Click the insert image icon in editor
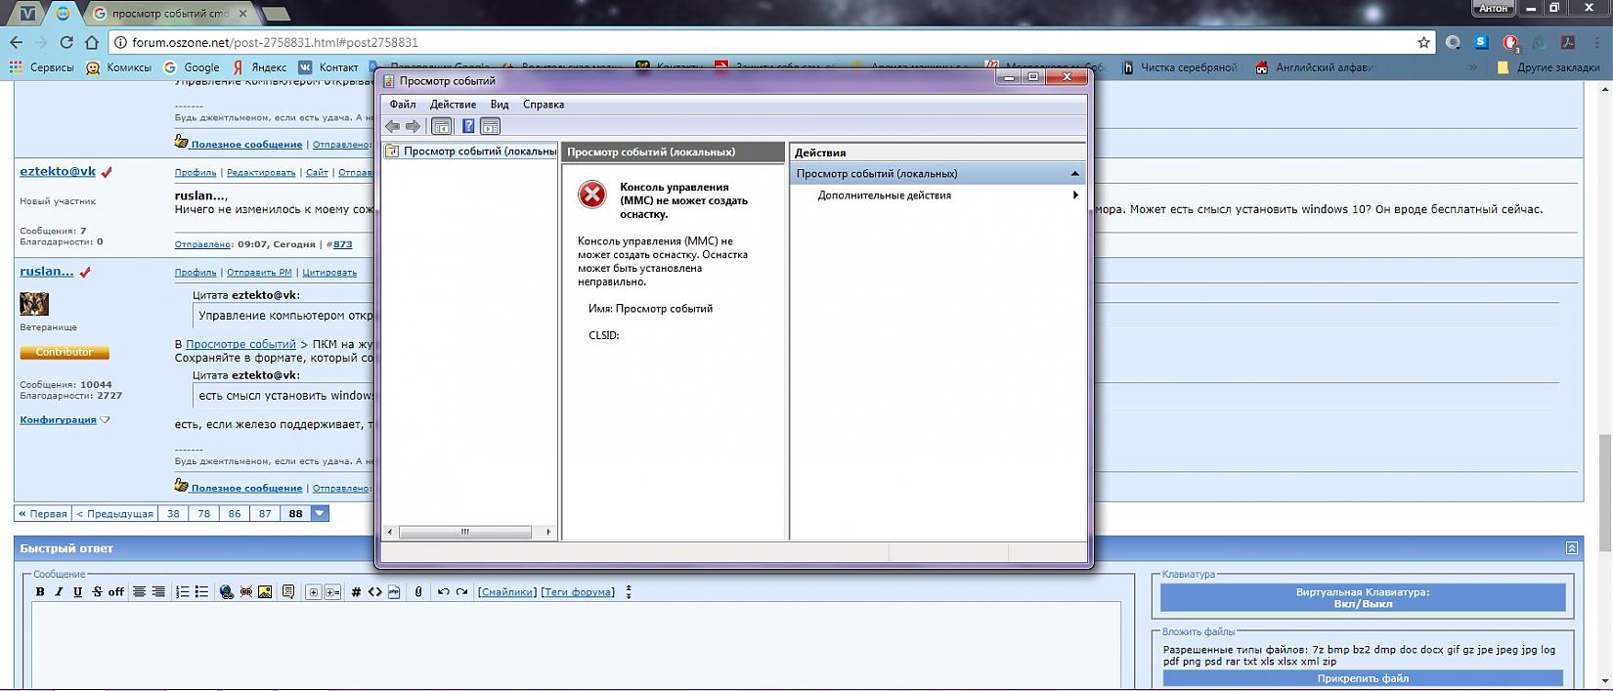The height and width of the screenshot is (691, 1613). 265,592
